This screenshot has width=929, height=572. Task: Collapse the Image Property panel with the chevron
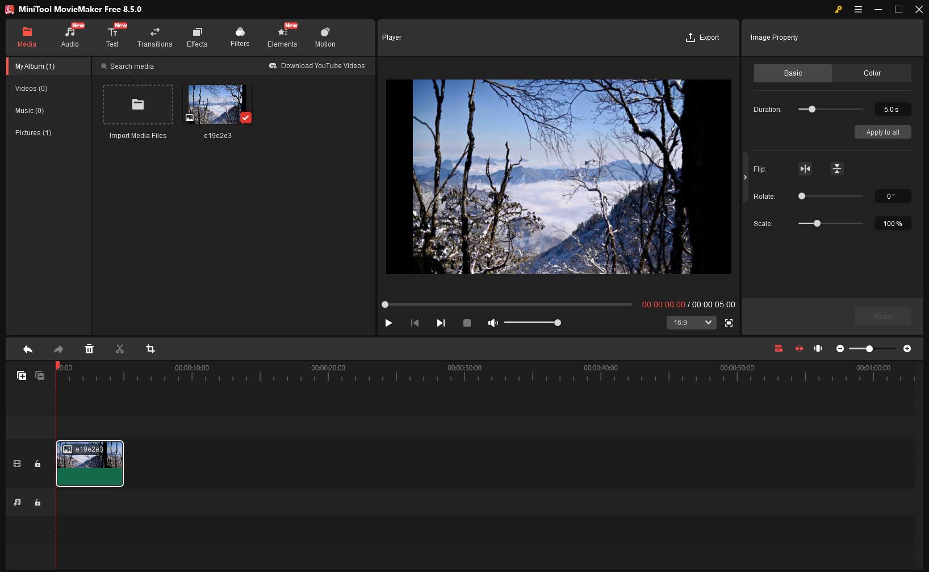pos(745,177)
